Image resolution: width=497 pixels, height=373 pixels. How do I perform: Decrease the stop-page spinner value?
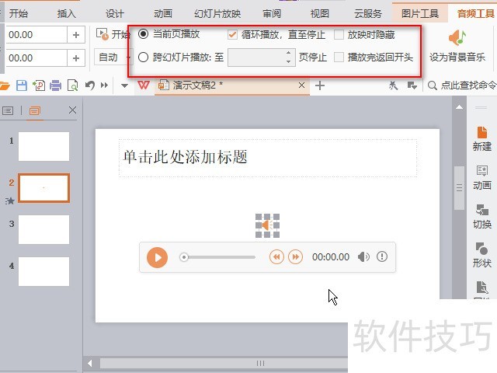click(x=288, y=61)
